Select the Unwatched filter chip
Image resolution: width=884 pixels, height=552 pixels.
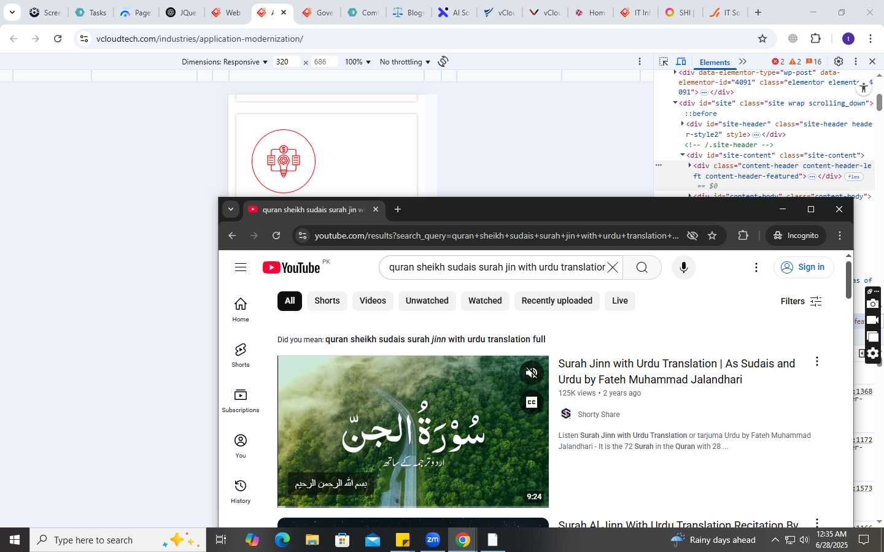pos(427,301)
